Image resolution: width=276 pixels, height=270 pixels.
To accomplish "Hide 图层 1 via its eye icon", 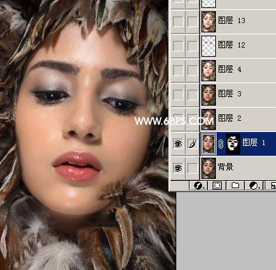I will point(178,144).
